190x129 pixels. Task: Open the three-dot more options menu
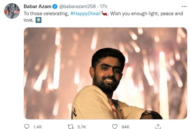[184, 6]
